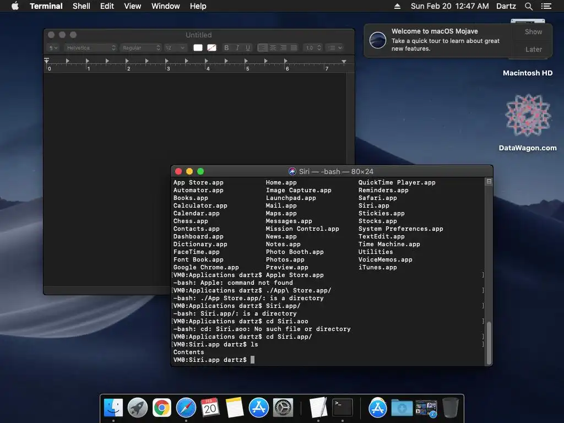
Task: Open font size 12 combo box
Action: [x=175, y=47]
